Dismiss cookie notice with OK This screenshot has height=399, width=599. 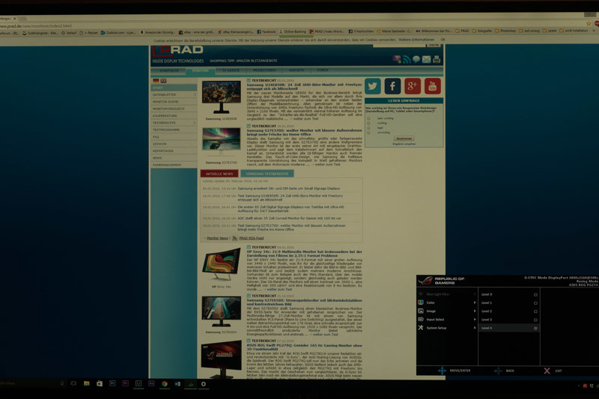click(443, 40)
